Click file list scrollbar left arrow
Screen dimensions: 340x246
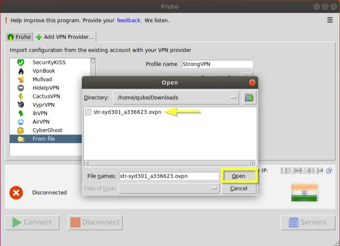[87, 163]
